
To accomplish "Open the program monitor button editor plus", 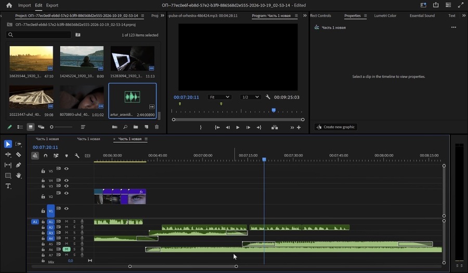I will click(x=298, y=127).
